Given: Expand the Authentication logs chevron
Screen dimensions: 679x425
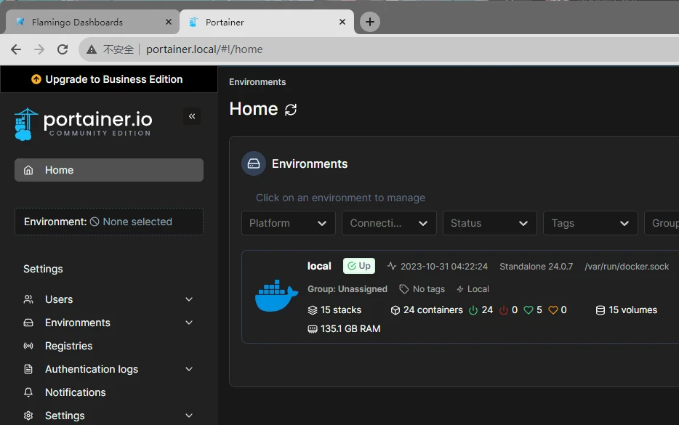Looking at the screenshot, I should pyautogui.click(x=189, y=369).
